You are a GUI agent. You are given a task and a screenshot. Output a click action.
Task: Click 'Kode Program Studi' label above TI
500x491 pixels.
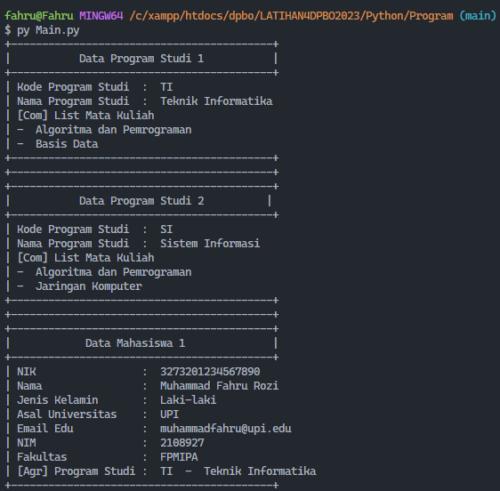[73, 87]
